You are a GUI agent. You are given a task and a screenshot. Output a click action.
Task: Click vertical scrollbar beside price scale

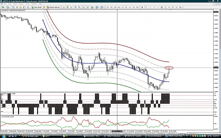click(x=220, y=70)
